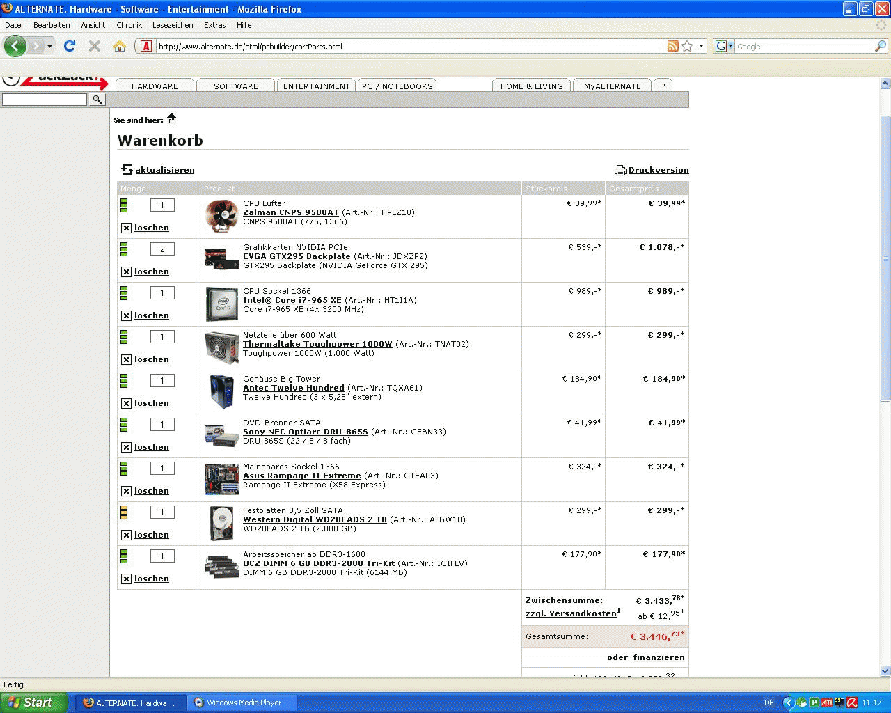Open the address bar URL history dropdown
The height and width of the screenshot is (713, 891).
tap(701, 47)
